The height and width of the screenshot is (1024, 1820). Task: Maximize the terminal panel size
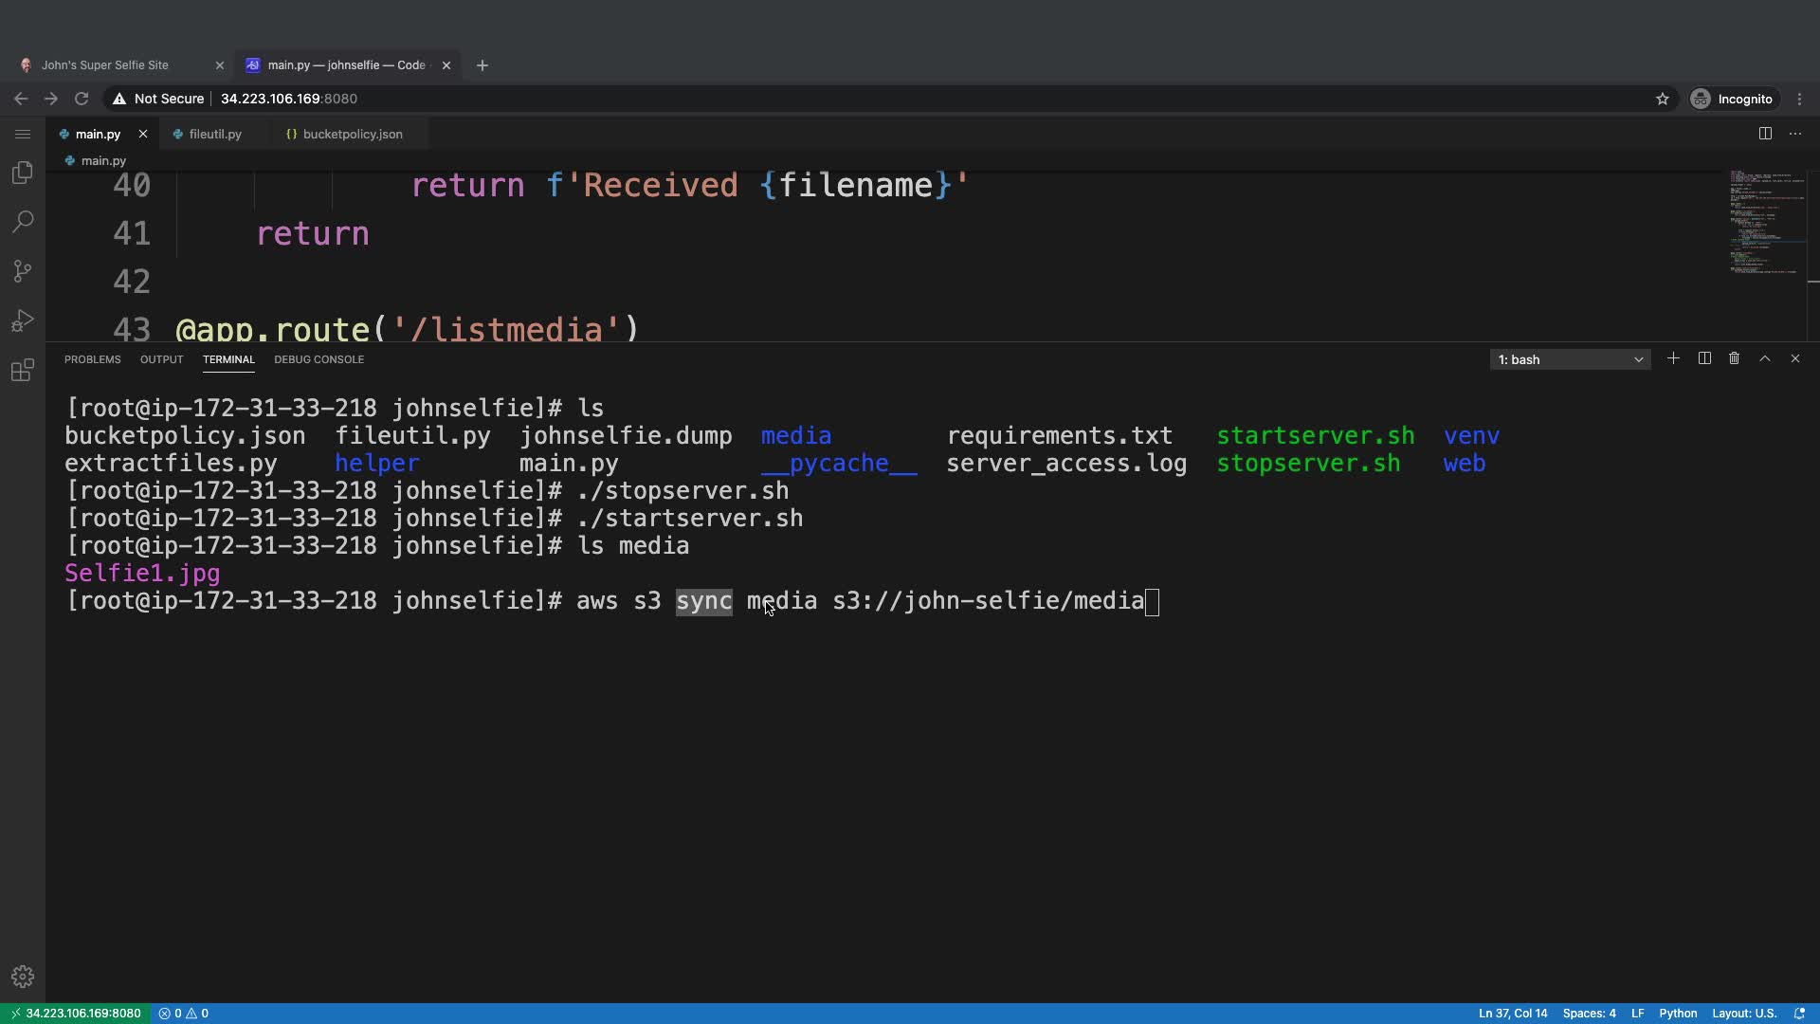coord(1765,358)
